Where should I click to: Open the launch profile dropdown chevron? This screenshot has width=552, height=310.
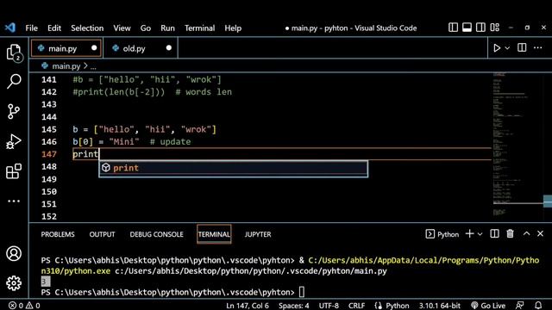[480, 234]
